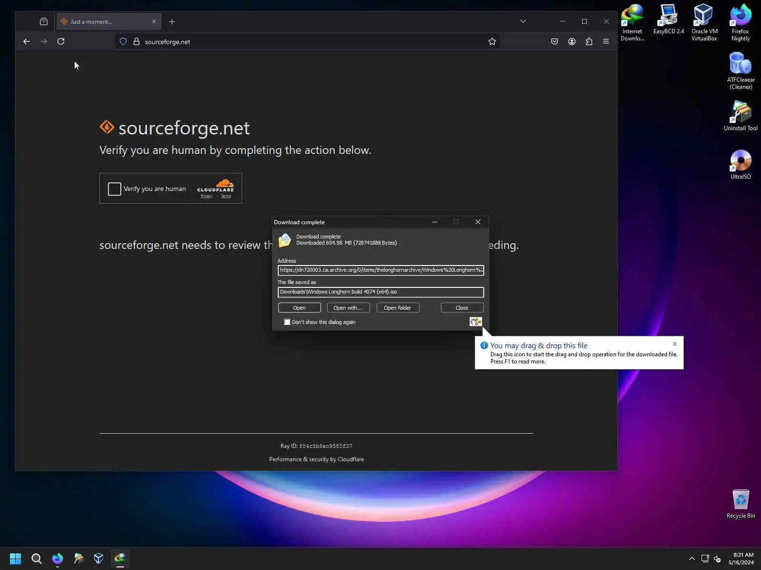Select the UltraISO desktop shortcut
The width and height of the screenshot is (761, 570).
click(741, 164)
